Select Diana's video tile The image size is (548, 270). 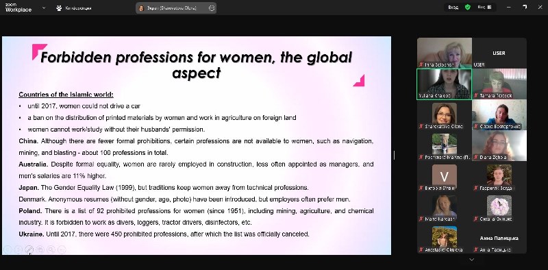(x=499, y=145)
